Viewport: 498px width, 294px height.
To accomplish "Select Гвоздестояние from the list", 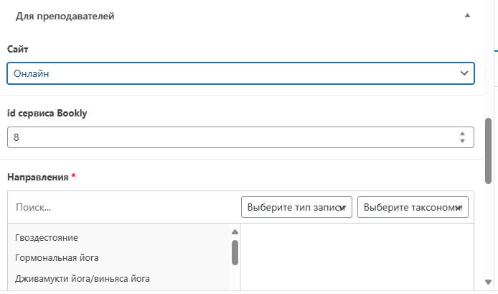I will pyautogui.click(x=47, y=237).
